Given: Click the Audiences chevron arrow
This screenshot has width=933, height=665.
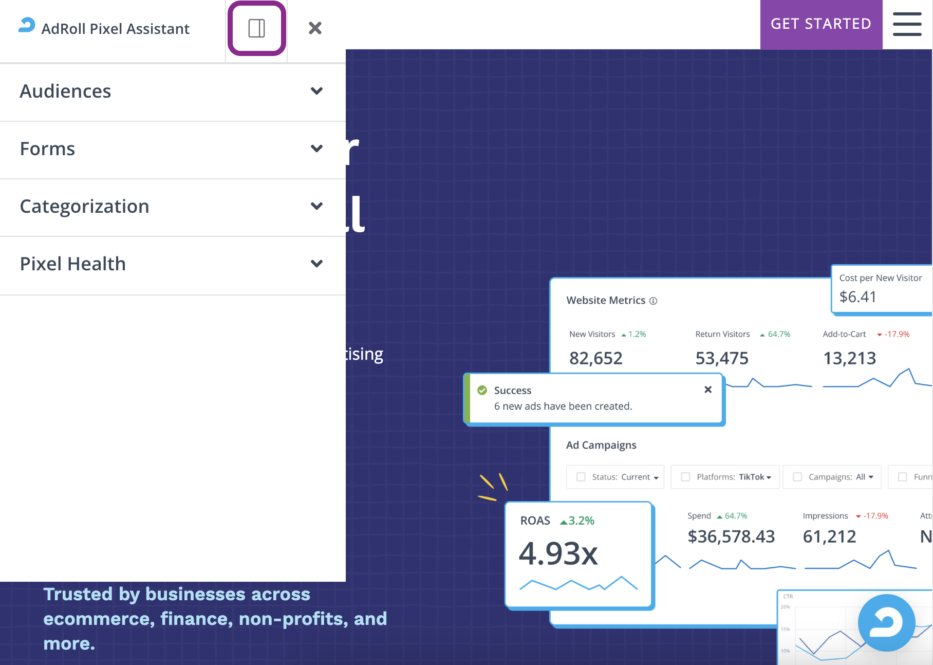Looking at the screenshot, I should coord(317,91).
